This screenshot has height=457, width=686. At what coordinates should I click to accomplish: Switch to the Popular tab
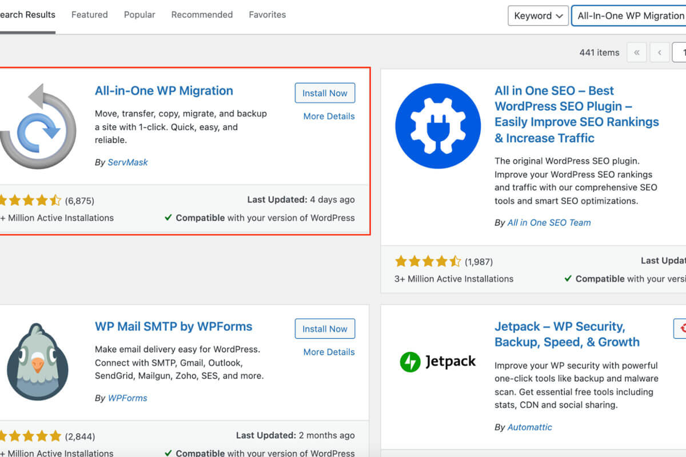click(139, 15)
